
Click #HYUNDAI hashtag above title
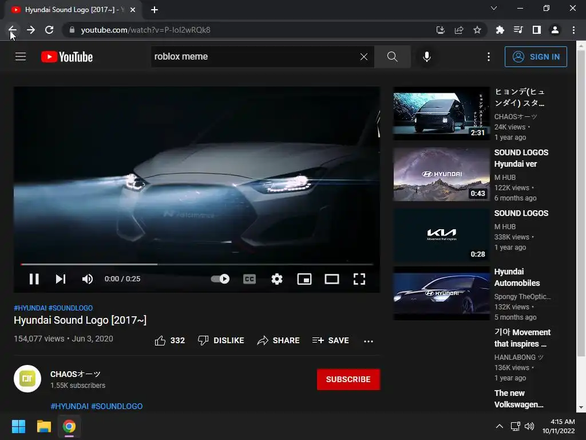pos(30,308)
